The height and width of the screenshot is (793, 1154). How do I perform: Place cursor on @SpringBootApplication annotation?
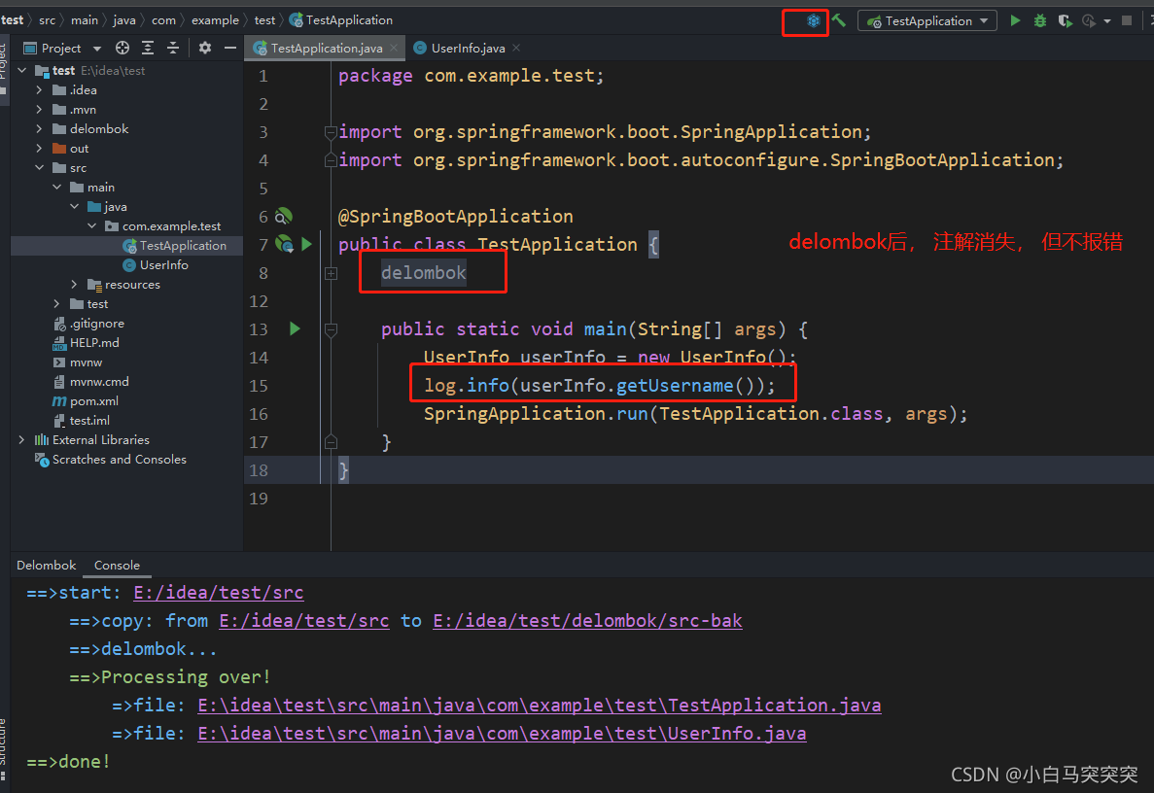pos(455,217)
